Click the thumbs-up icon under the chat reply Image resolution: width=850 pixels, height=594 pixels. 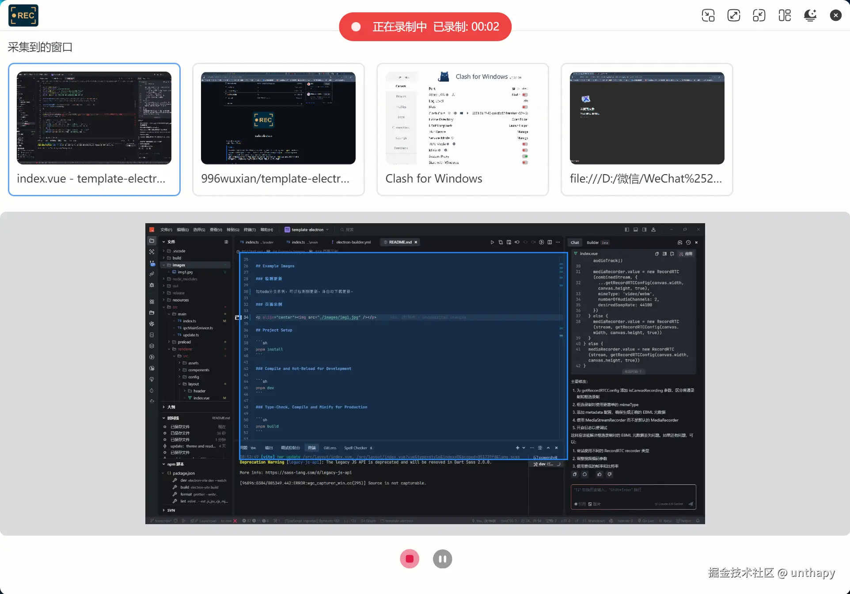tap(600, 475)
